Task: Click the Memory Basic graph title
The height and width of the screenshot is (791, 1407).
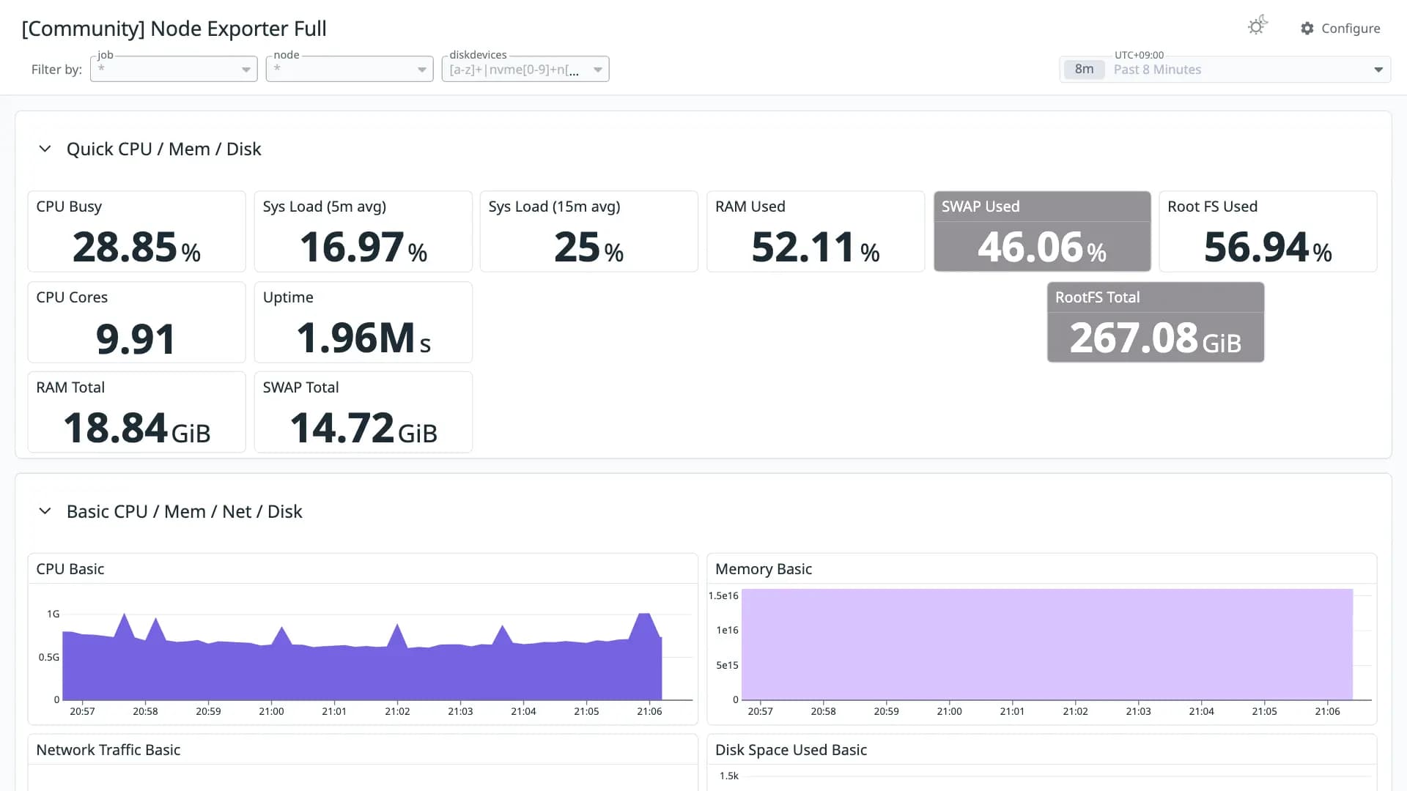Action: click(764, 569)
